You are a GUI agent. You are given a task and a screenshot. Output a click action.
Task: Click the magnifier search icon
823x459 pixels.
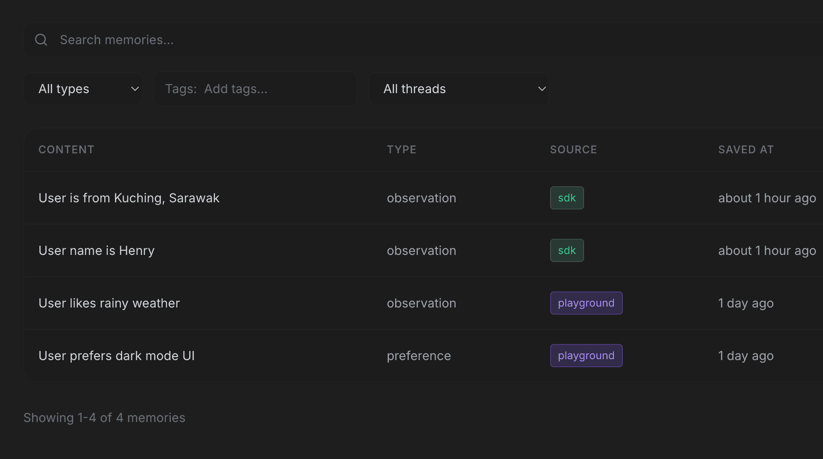click(x=41, y=40)
